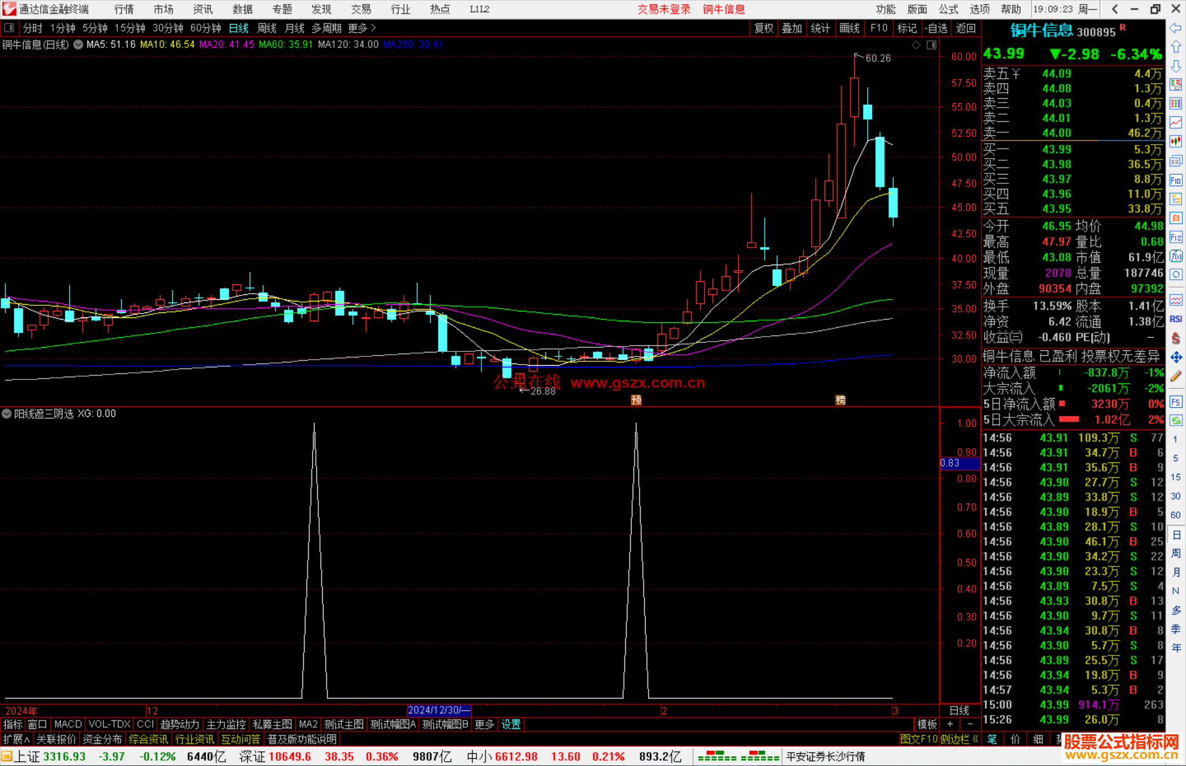
Task: Switch to 月 monthly period in sidebar
Action: [x=1176, y=572]
